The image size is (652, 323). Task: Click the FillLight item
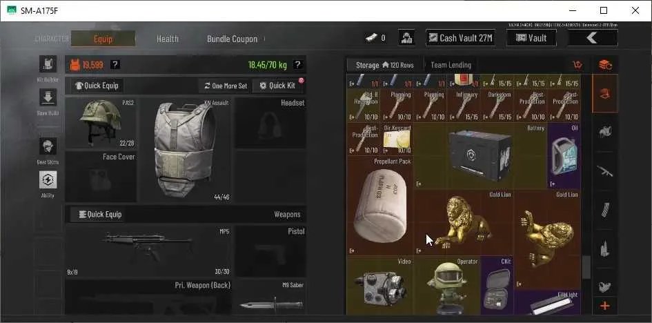point(548,302)
